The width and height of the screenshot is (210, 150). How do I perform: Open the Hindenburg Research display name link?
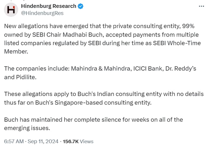(x=49, y=6)
